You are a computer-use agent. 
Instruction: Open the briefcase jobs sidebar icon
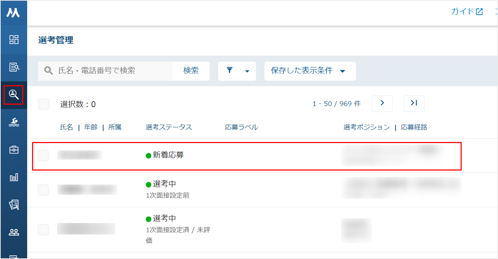[x=14, y=150]
